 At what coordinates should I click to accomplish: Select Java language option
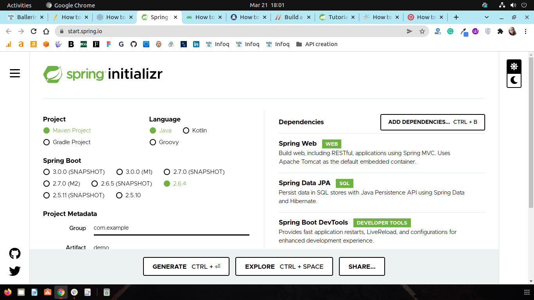160,130
